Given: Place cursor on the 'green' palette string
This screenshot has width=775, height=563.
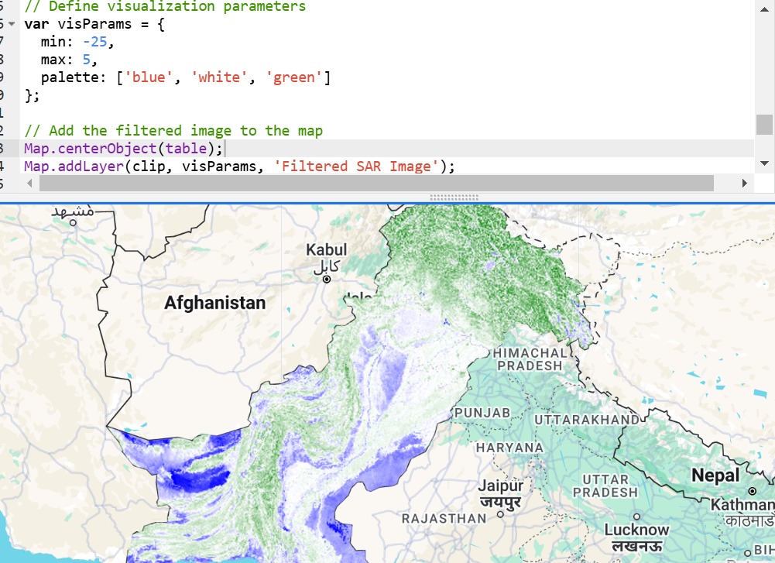Looking at the screenshot, I should 294,77.
